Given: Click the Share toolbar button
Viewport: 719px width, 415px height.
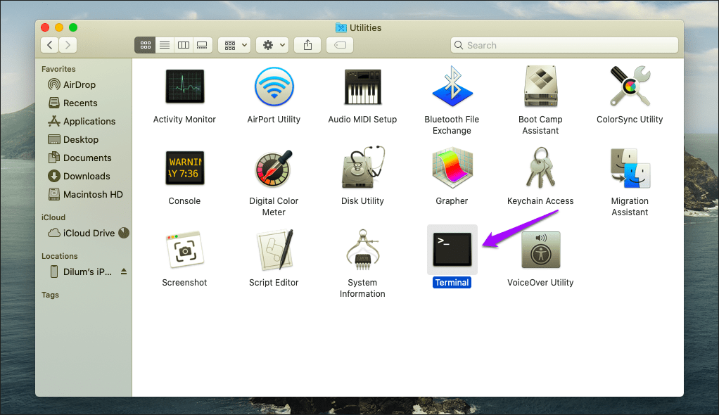Looking at the screenshot, I should [307, 45].
